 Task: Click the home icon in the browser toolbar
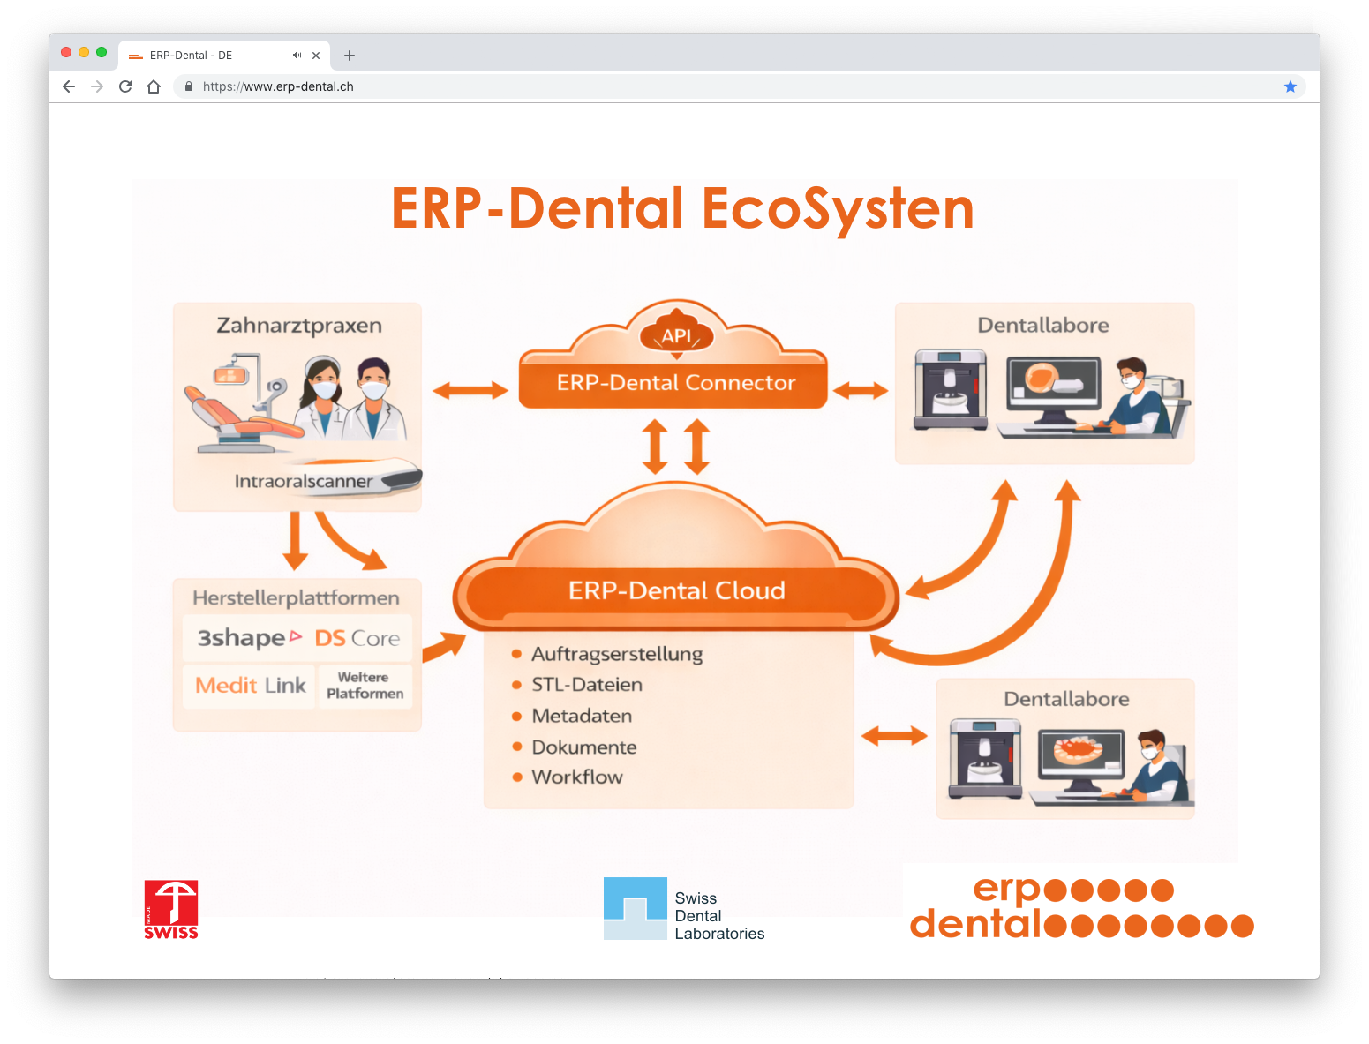[x=154, y=86]
